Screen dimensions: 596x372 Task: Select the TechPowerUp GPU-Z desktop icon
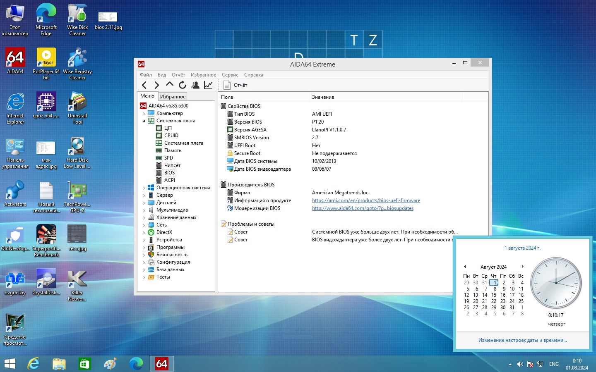77,196
